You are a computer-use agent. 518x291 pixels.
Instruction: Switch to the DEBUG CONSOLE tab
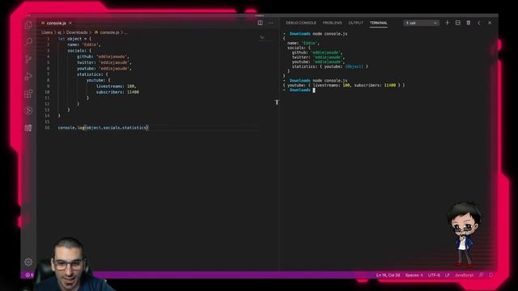(x=301, y=23)
